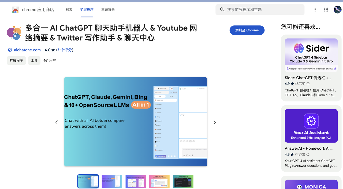Click the large All in 1 preview screenshot

coord(136,122)
